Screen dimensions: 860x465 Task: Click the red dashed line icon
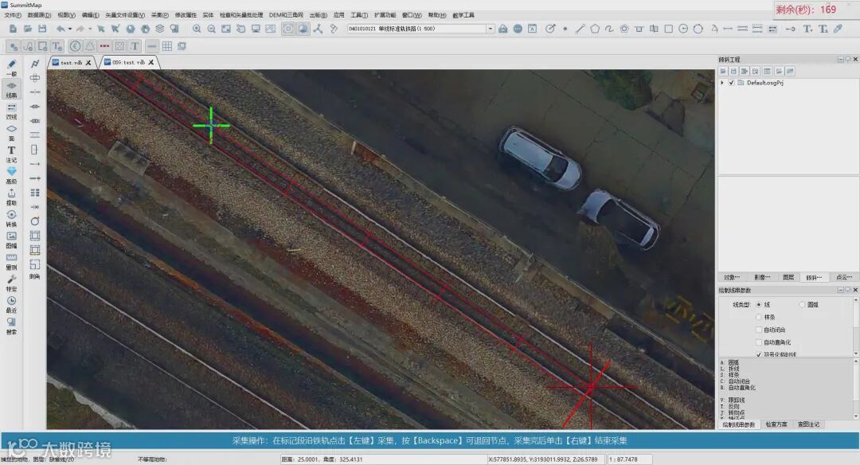[x=104, y=46]
